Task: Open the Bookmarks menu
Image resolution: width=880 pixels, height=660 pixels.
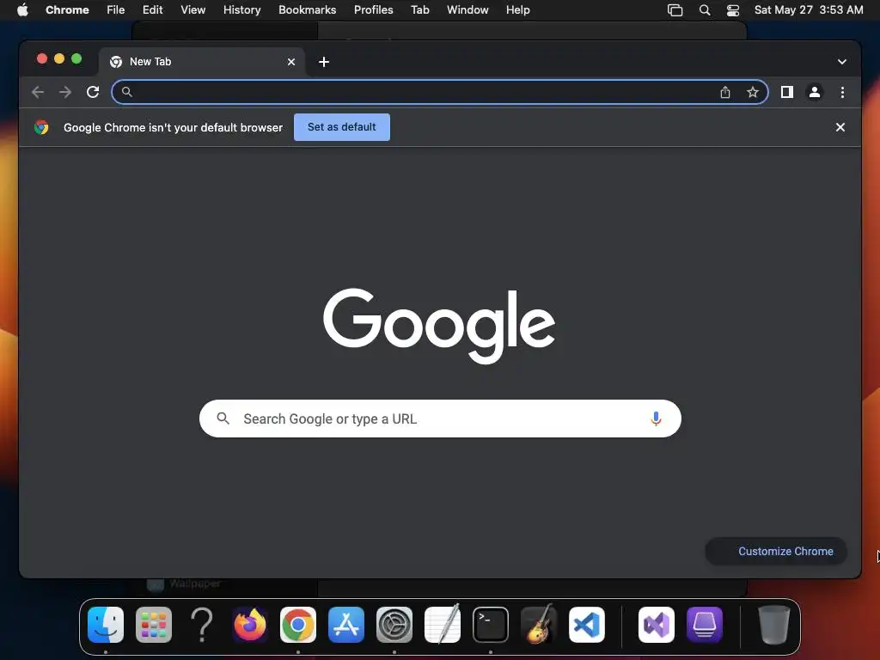Action: pos(307,10)
